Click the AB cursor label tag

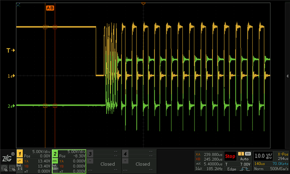tap(50, 8)
